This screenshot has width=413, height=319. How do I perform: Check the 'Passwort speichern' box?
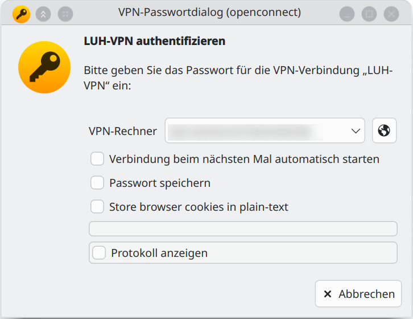pos(97,183)
